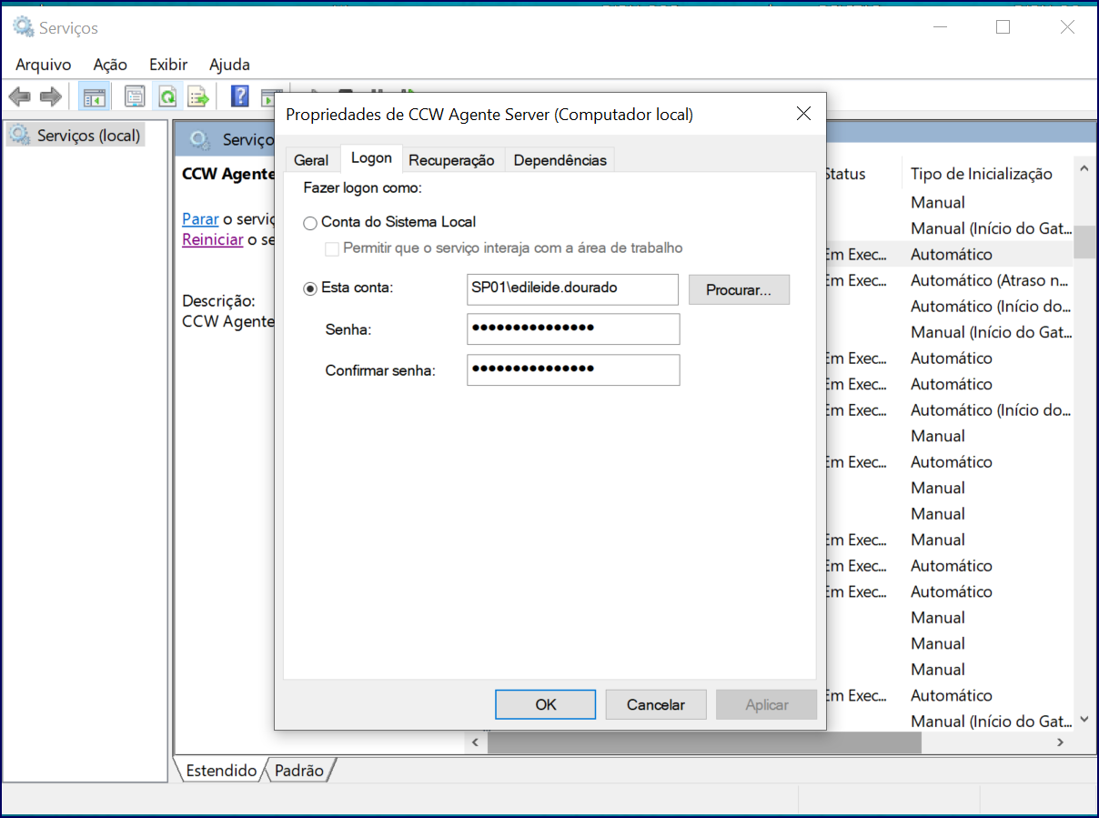Click the Reiniciar service link
This screenshot has width=1099, height=818.
pyautogui.click(x=212, y=239)
